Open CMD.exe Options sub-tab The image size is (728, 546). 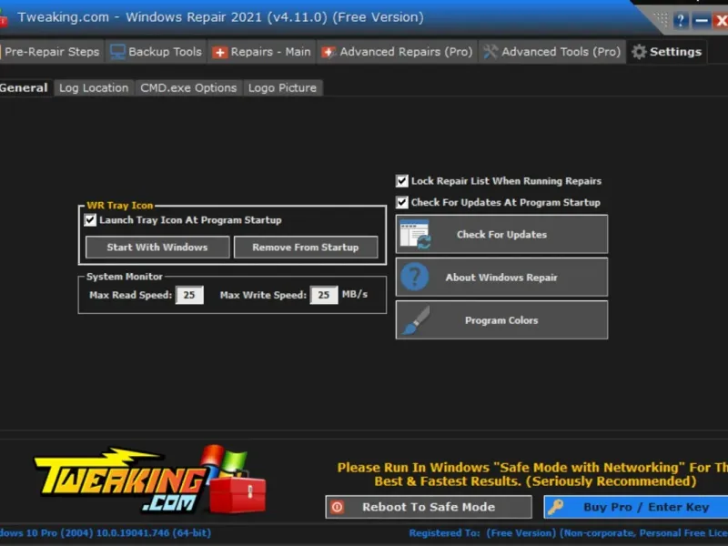(188, 87)
